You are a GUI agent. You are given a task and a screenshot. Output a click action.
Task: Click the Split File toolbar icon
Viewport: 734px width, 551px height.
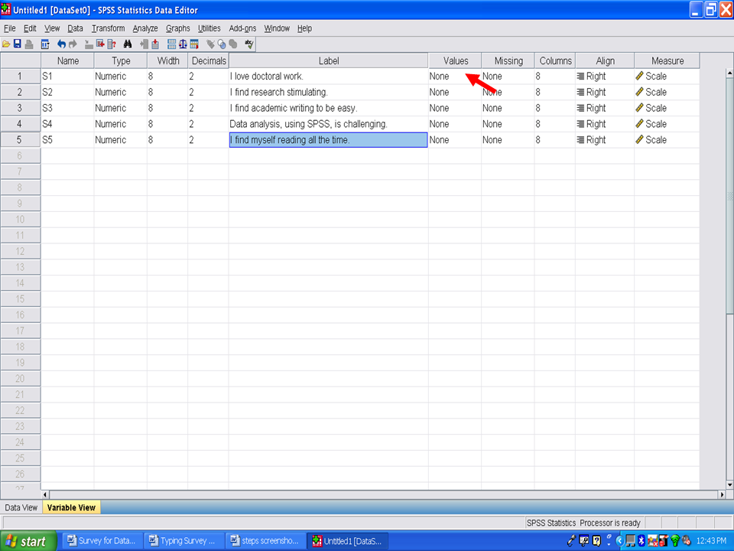(171, 44)
